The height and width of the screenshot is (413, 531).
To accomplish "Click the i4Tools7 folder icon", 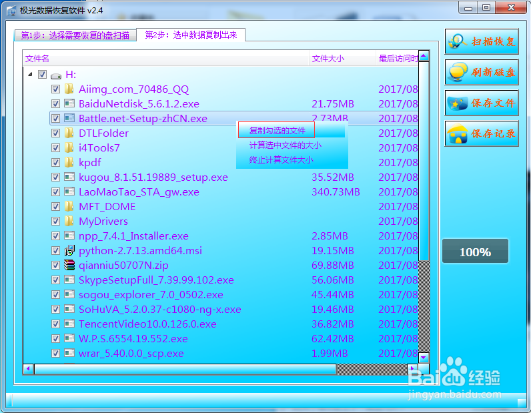I will click(69, 147).
